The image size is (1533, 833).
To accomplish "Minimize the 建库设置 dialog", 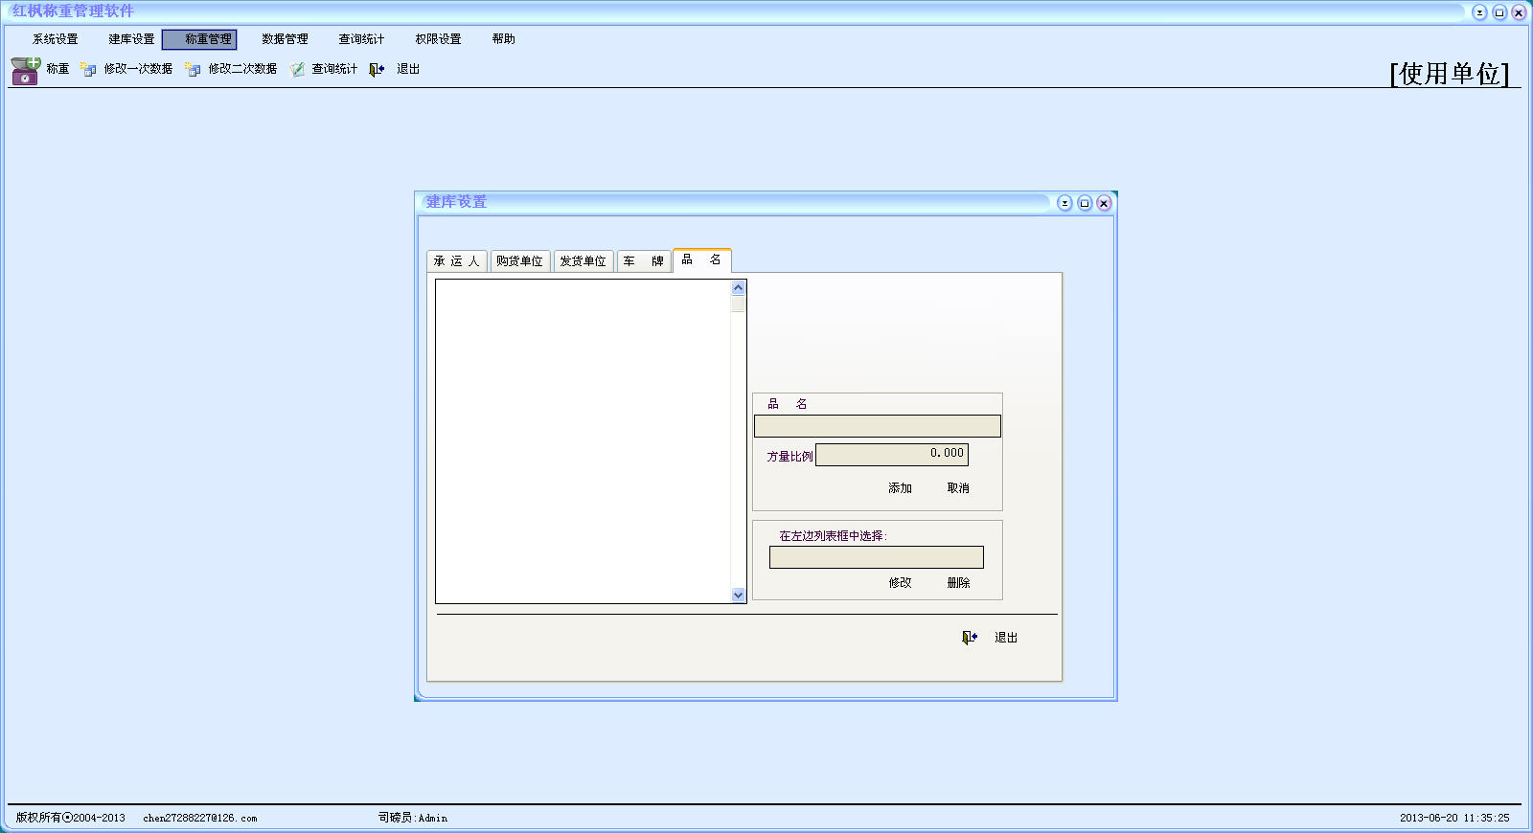I will pyautogui.click(x=1064, y=203).
